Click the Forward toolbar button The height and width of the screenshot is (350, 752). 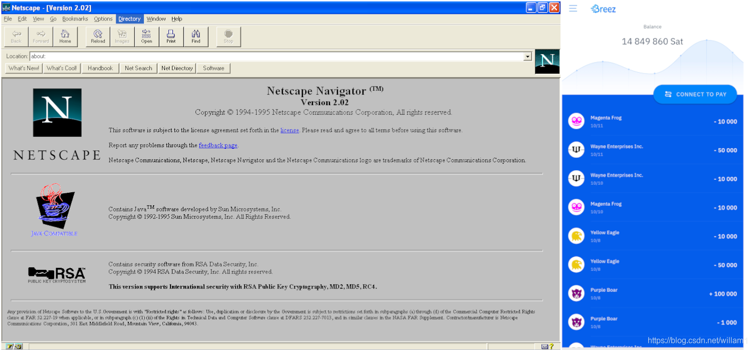(x=41, y=37)
